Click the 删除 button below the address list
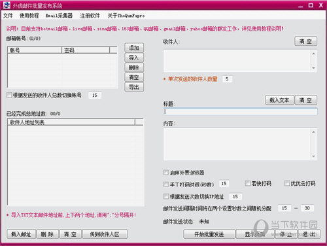Screen dimensions: 327x246 48,234
